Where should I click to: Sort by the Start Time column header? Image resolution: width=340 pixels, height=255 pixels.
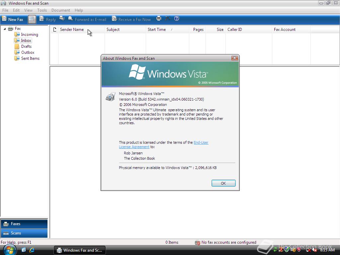coord(167,30)
